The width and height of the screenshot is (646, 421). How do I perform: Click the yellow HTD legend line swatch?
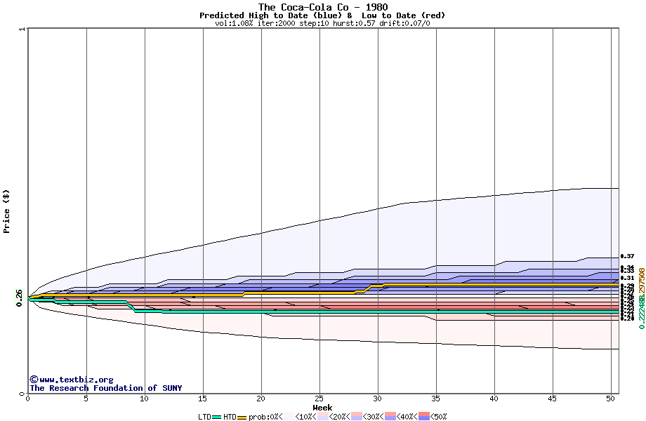[x=242, y=417]
